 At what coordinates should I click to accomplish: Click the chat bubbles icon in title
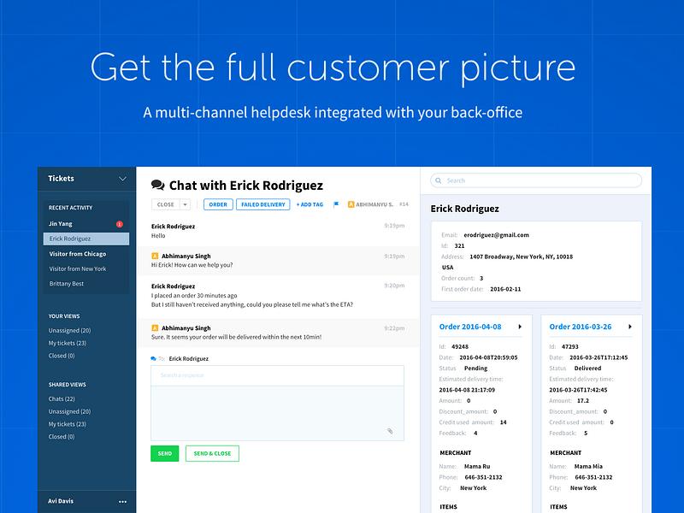click(157, 185)
